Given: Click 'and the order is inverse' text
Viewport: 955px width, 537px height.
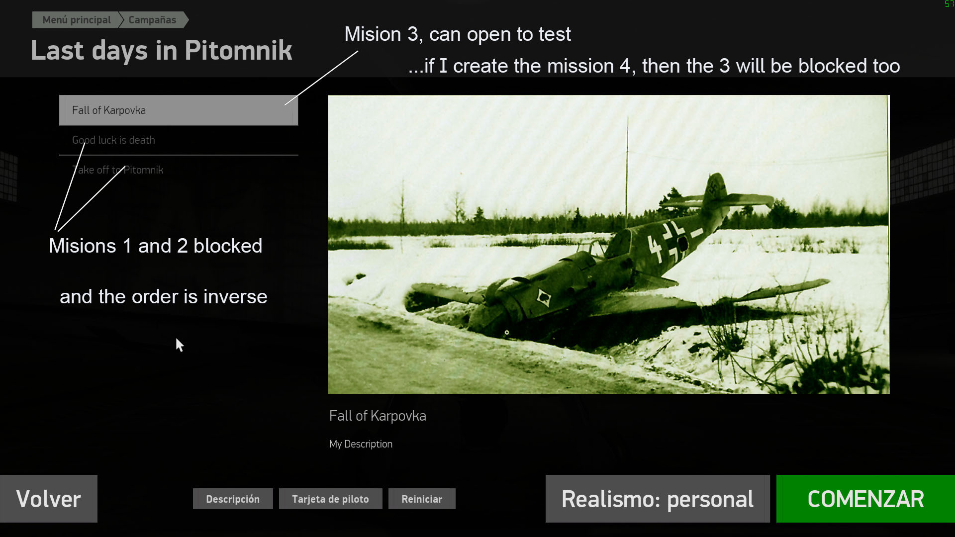Looking at the screenshot, I should pos(163,296).
